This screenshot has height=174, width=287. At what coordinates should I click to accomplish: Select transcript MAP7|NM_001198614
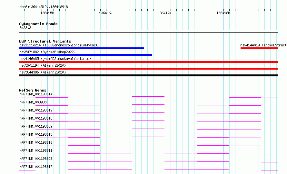point(36,94)
